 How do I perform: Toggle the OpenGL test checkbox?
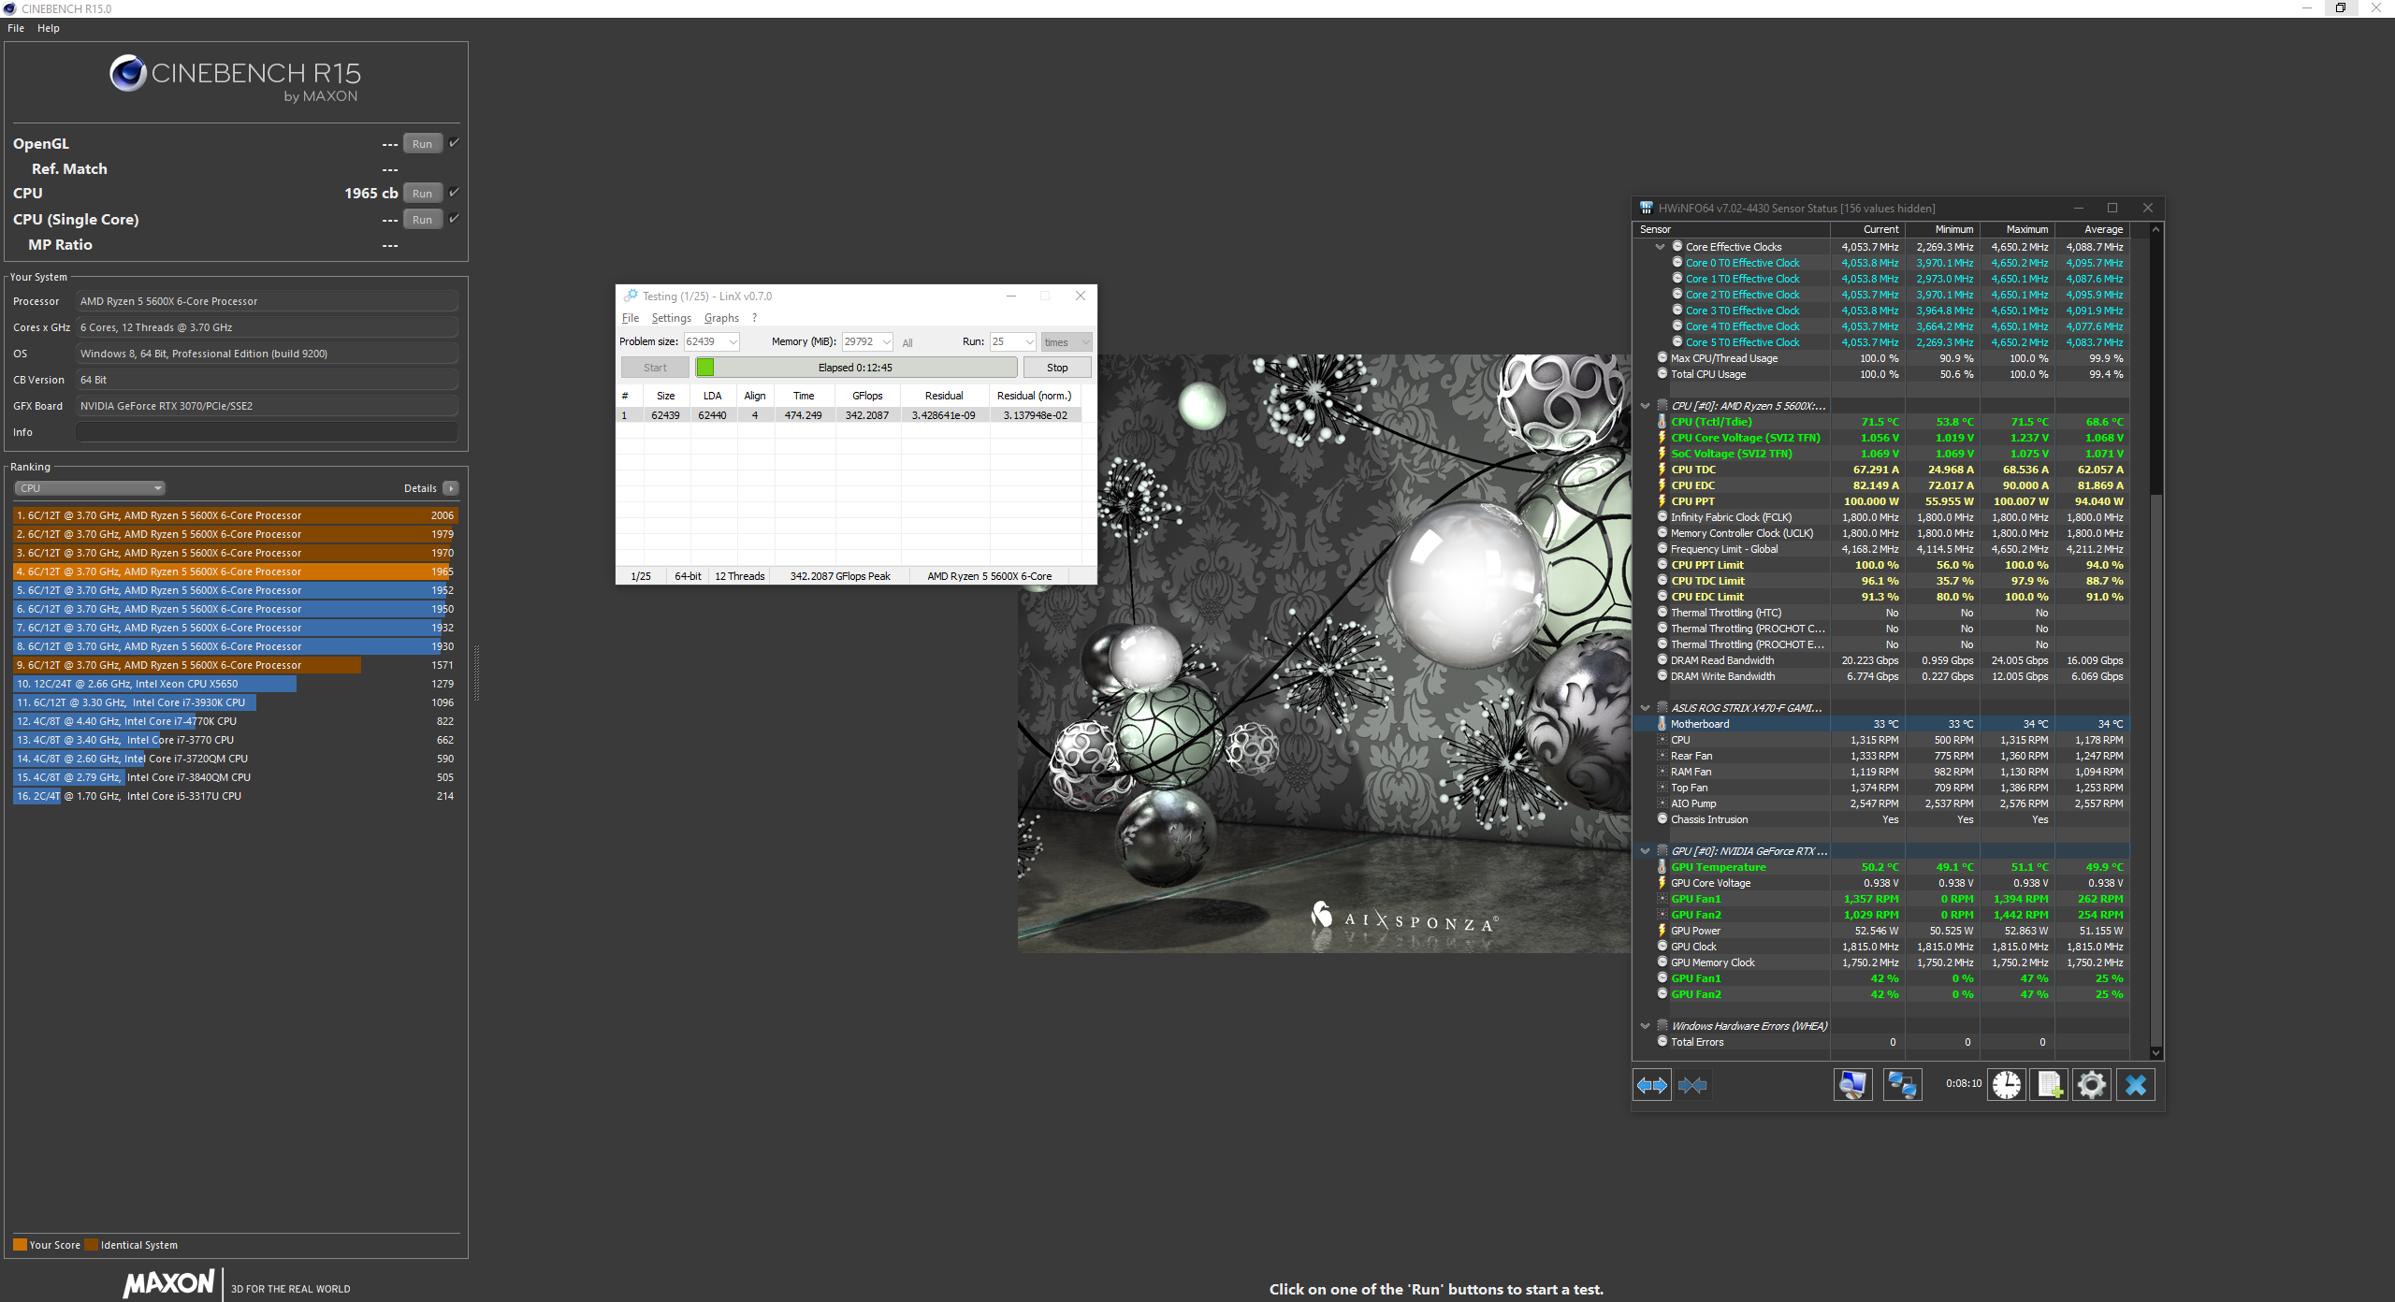[x=454, y=143]
